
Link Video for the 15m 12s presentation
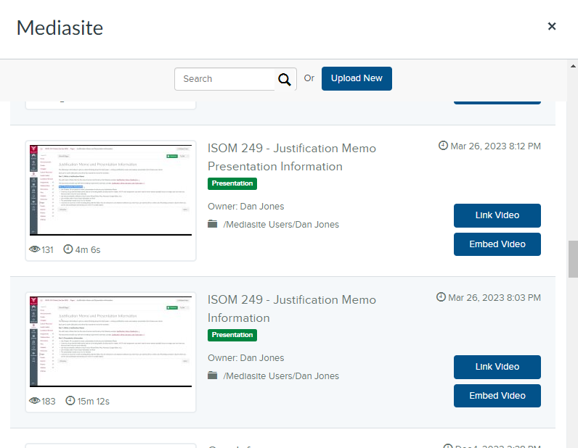pos(497,367)
